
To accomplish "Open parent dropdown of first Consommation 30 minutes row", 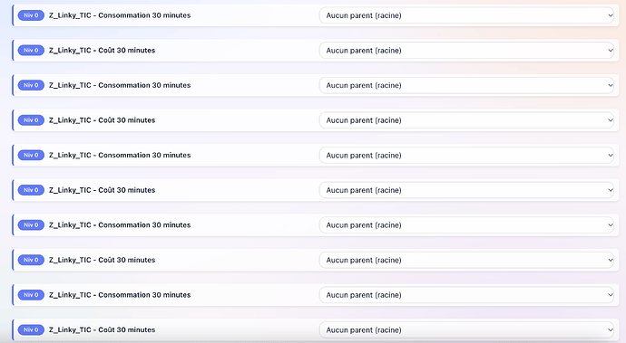I will [466, 15].
